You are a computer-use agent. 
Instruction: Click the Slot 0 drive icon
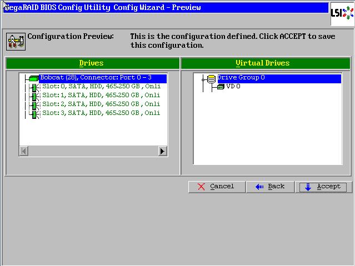click(35, 87)
